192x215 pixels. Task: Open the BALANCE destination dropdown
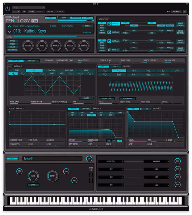point(157,161)
